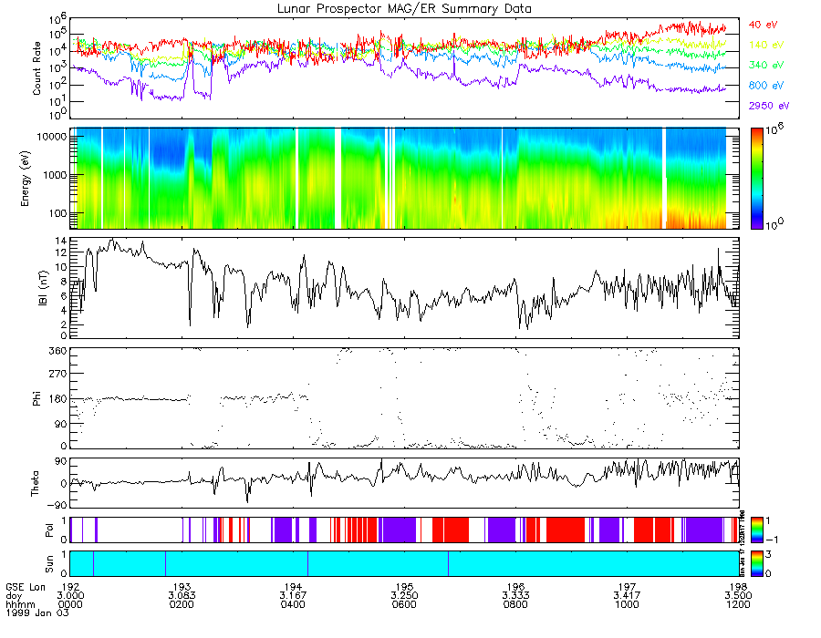This screenshot has height=638, width=821.
Task: Select the red '40 eV' legend label
Action: pos(763,25)
